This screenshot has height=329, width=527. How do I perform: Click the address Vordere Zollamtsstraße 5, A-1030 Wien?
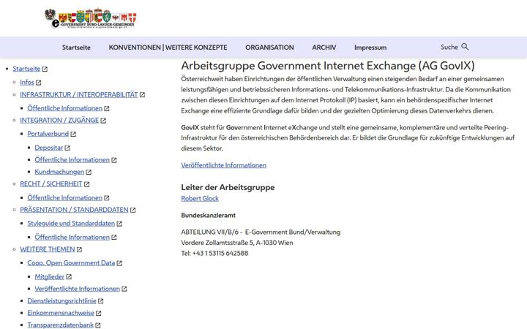pos(237,243)
